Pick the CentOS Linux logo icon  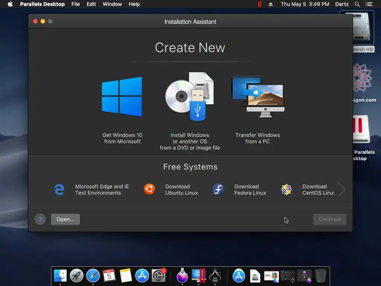point(286,190)
